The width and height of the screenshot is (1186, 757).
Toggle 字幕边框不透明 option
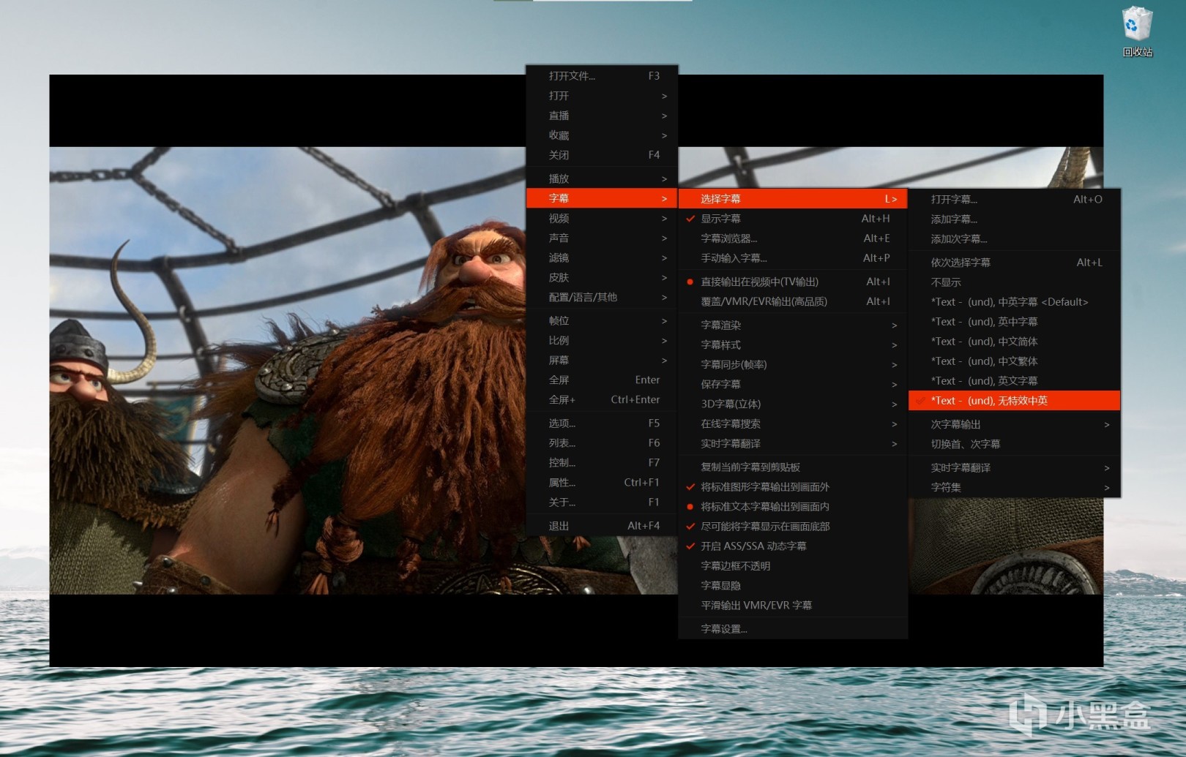click(x=793, y=565)
